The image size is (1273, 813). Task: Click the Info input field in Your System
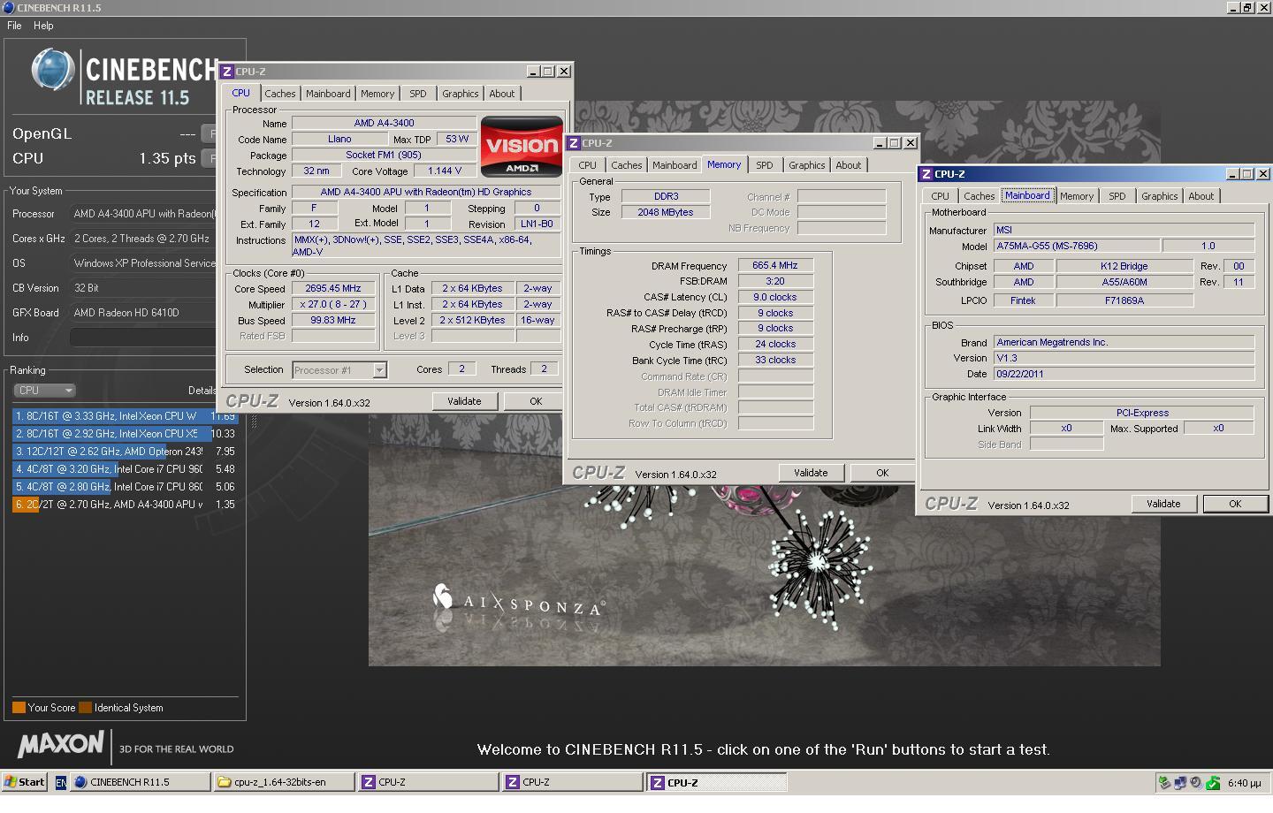pyautogui.click(x=143, y=338)
